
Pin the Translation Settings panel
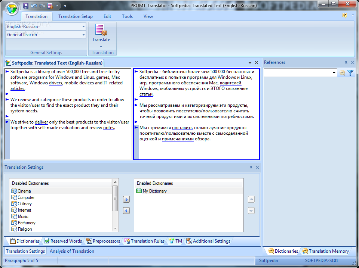coord(251,168)
